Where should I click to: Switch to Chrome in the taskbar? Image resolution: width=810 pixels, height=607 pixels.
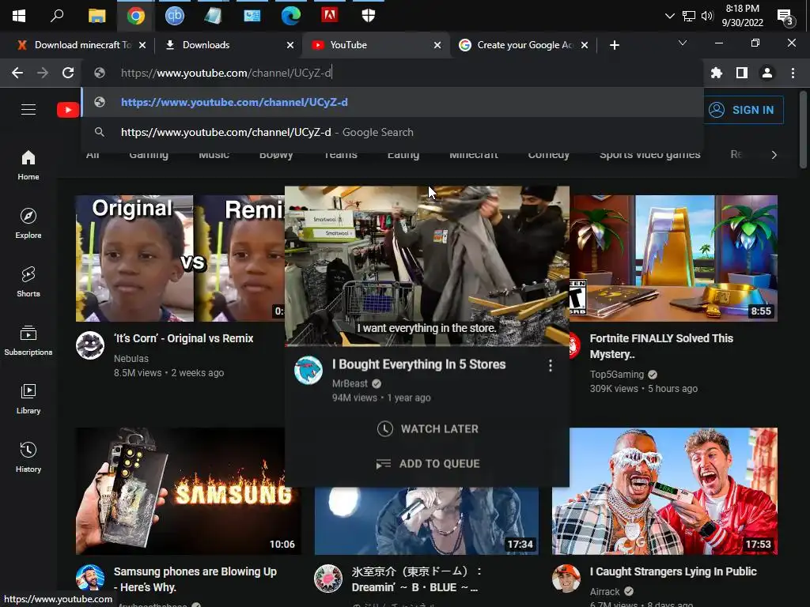coord(136,16)
